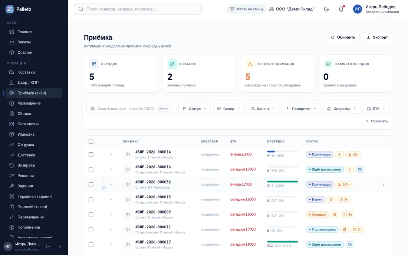Screen dimensions: 408x255
Task: Check the box for #SUP-2026-000009
Action: tap(91, 215)
